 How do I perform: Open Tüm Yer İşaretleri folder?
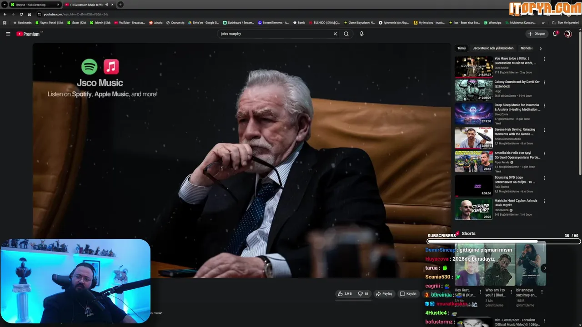click(x=565, y=22)
